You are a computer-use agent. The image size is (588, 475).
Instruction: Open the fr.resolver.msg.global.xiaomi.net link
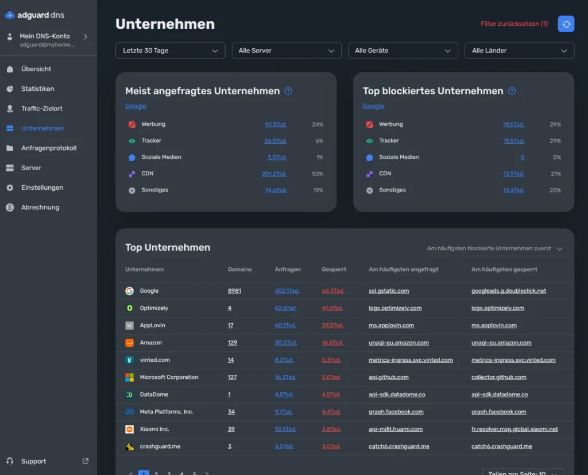[514, 429]
